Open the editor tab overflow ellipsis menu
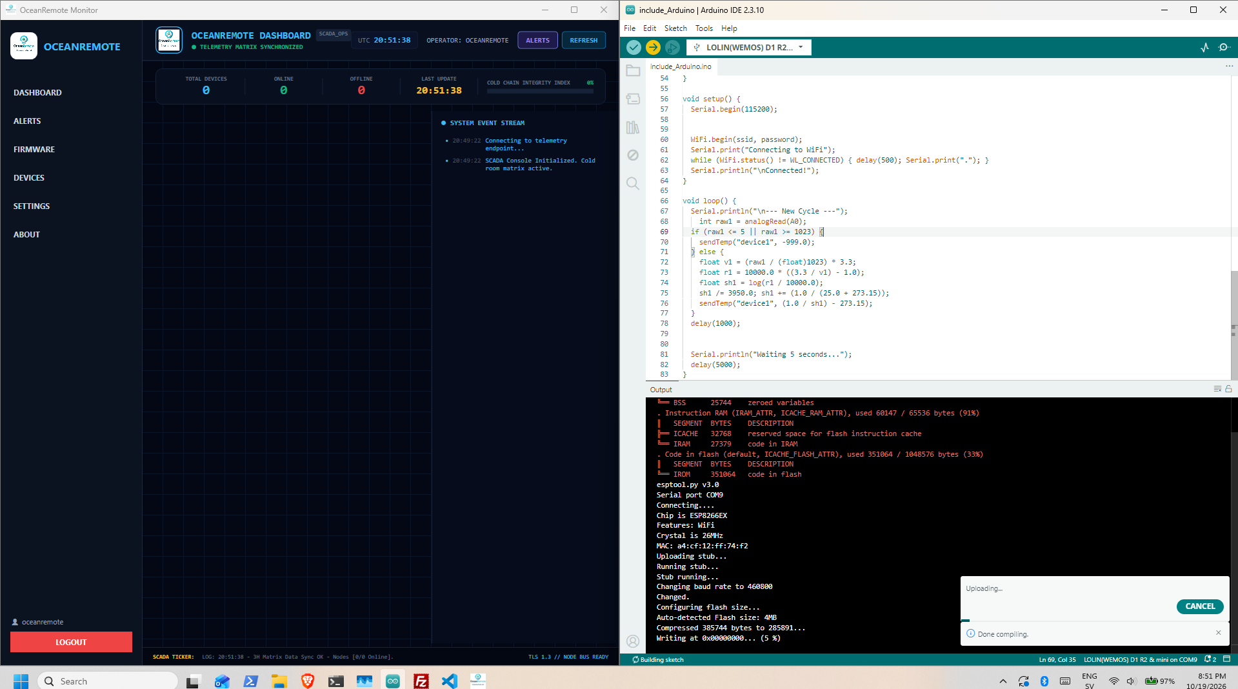Viewport: 1238px width, 689px height. tap(1229, 66)
